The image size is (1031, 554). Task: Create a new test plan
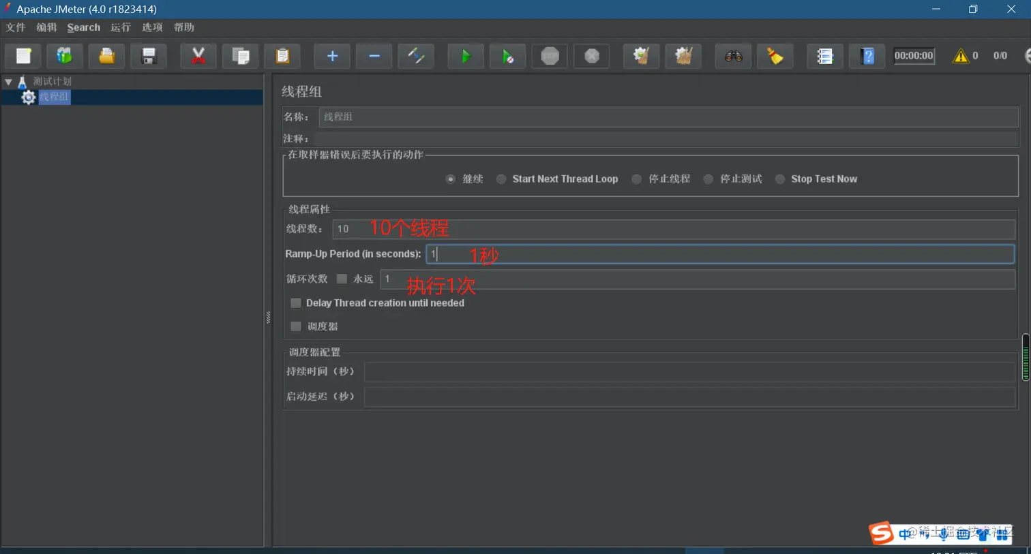coord(24,56)
